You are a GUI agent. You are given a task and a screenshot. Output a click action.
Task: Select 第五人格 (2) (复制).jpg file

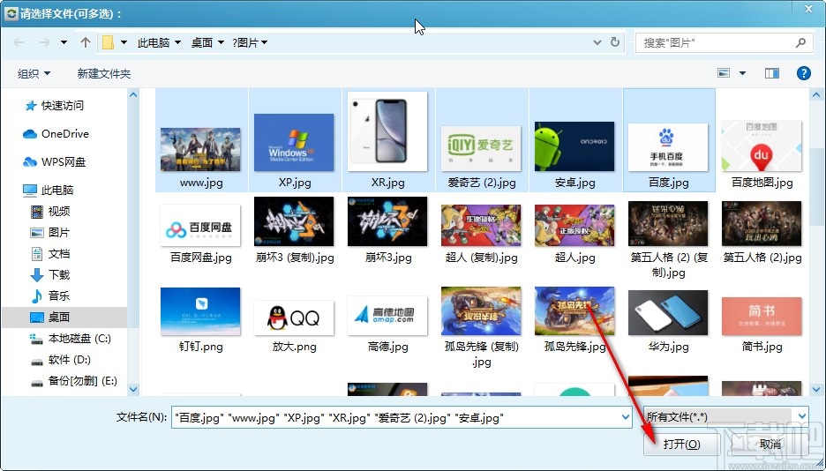668,240
